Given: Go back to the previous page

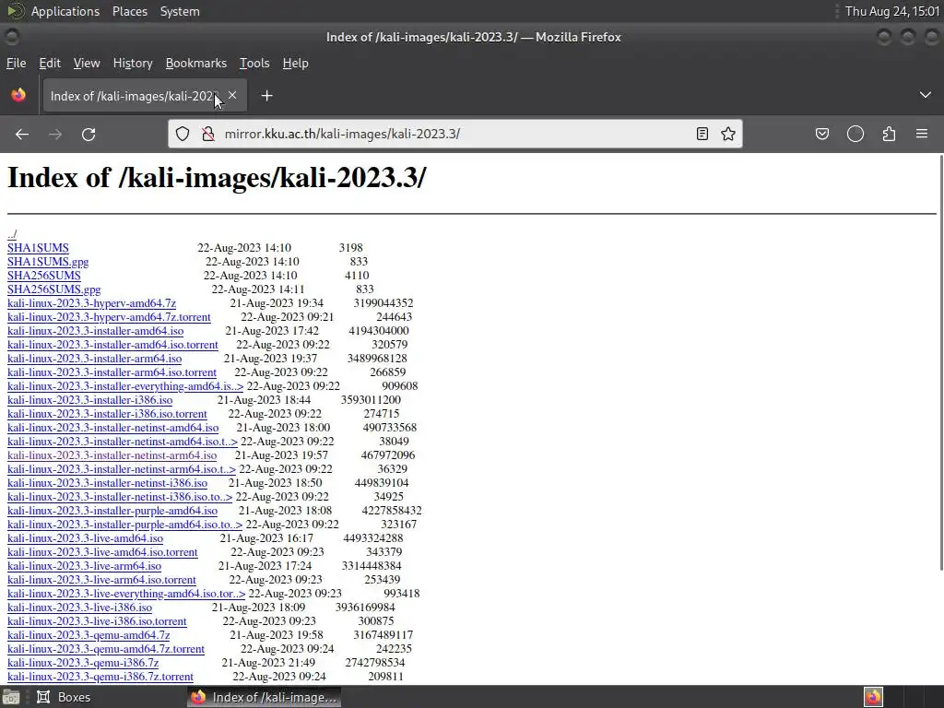Looking at the screenshot, I should [x=22, y=135].
